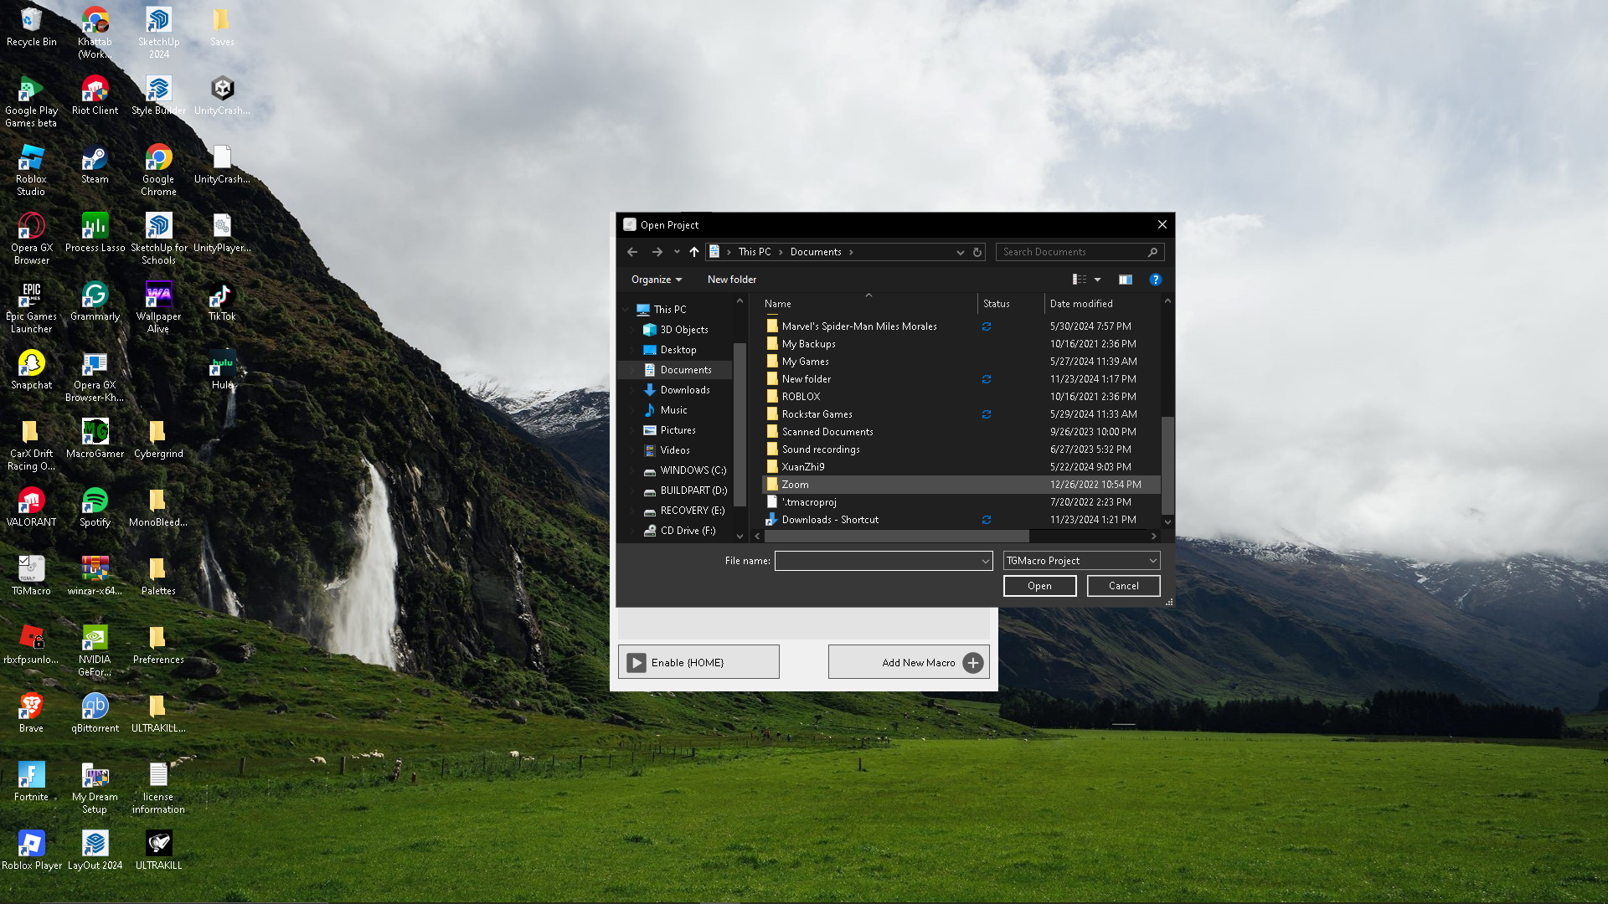The width and height of the screenshot is (1608, 904).
Task: Click the Open button
Action: [1039, 586]
